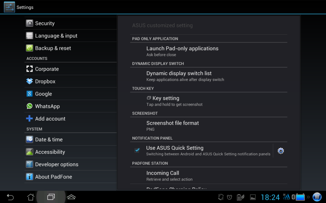Screen dimensions: 326x203
Task: Select the WhatsApp account entry
Action: 70,106
